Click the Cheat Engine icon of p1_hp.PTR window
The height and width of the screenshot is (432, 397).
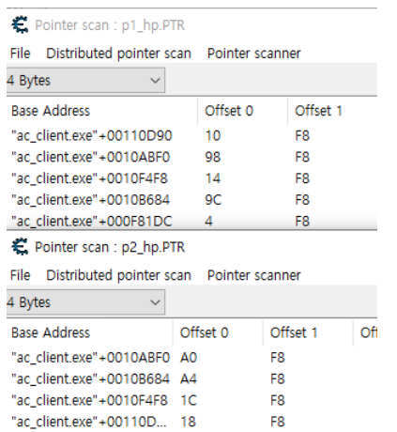[20, 25]
